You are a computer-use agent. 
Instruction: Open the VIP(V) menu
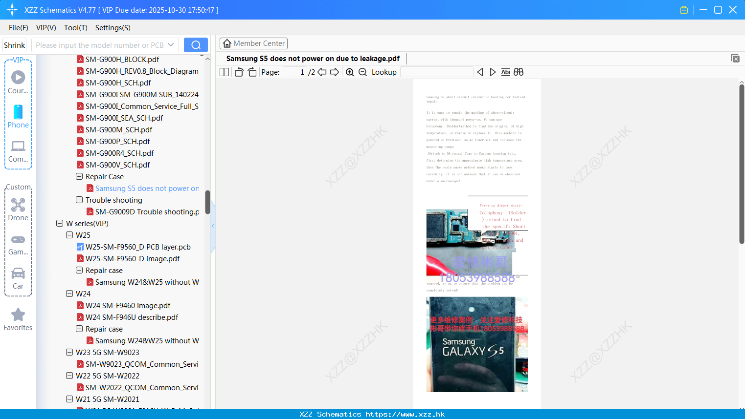46,28
